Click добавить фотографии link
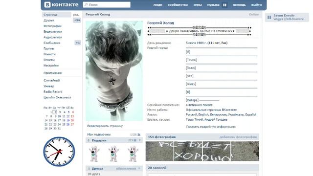This screenshot has height=176, width=313. [238, 137]
